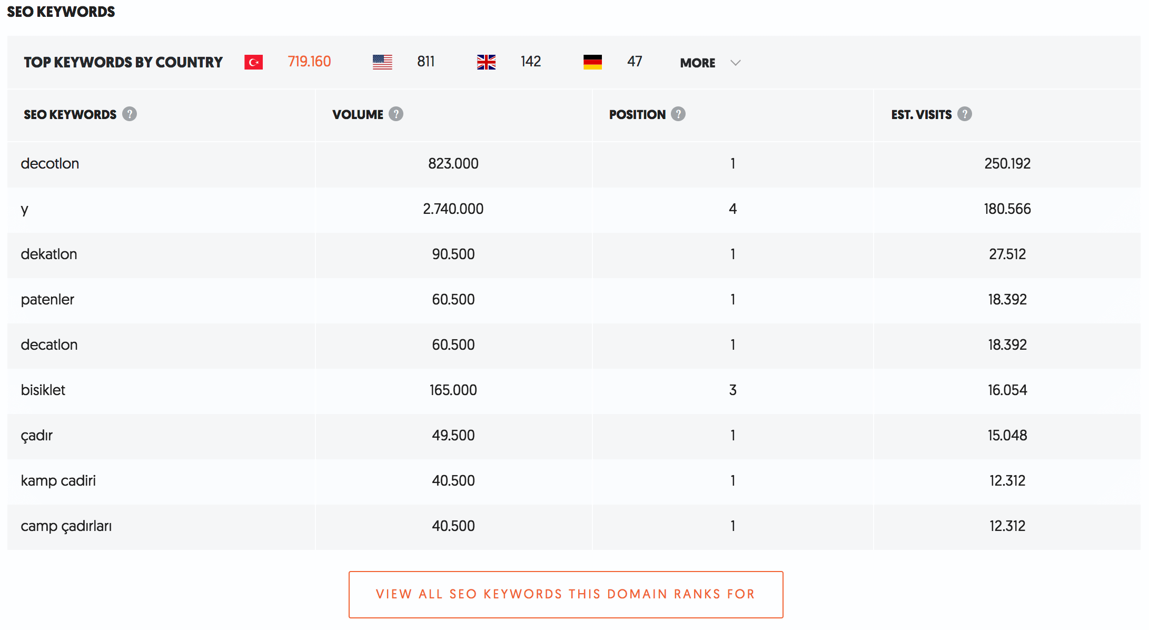Sort by the Volume column header

coord(358,114)
